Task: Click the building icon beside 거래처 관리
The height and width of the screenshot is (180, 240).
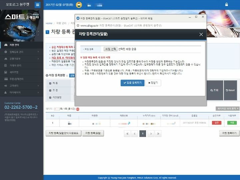Action: pos(6,65)
